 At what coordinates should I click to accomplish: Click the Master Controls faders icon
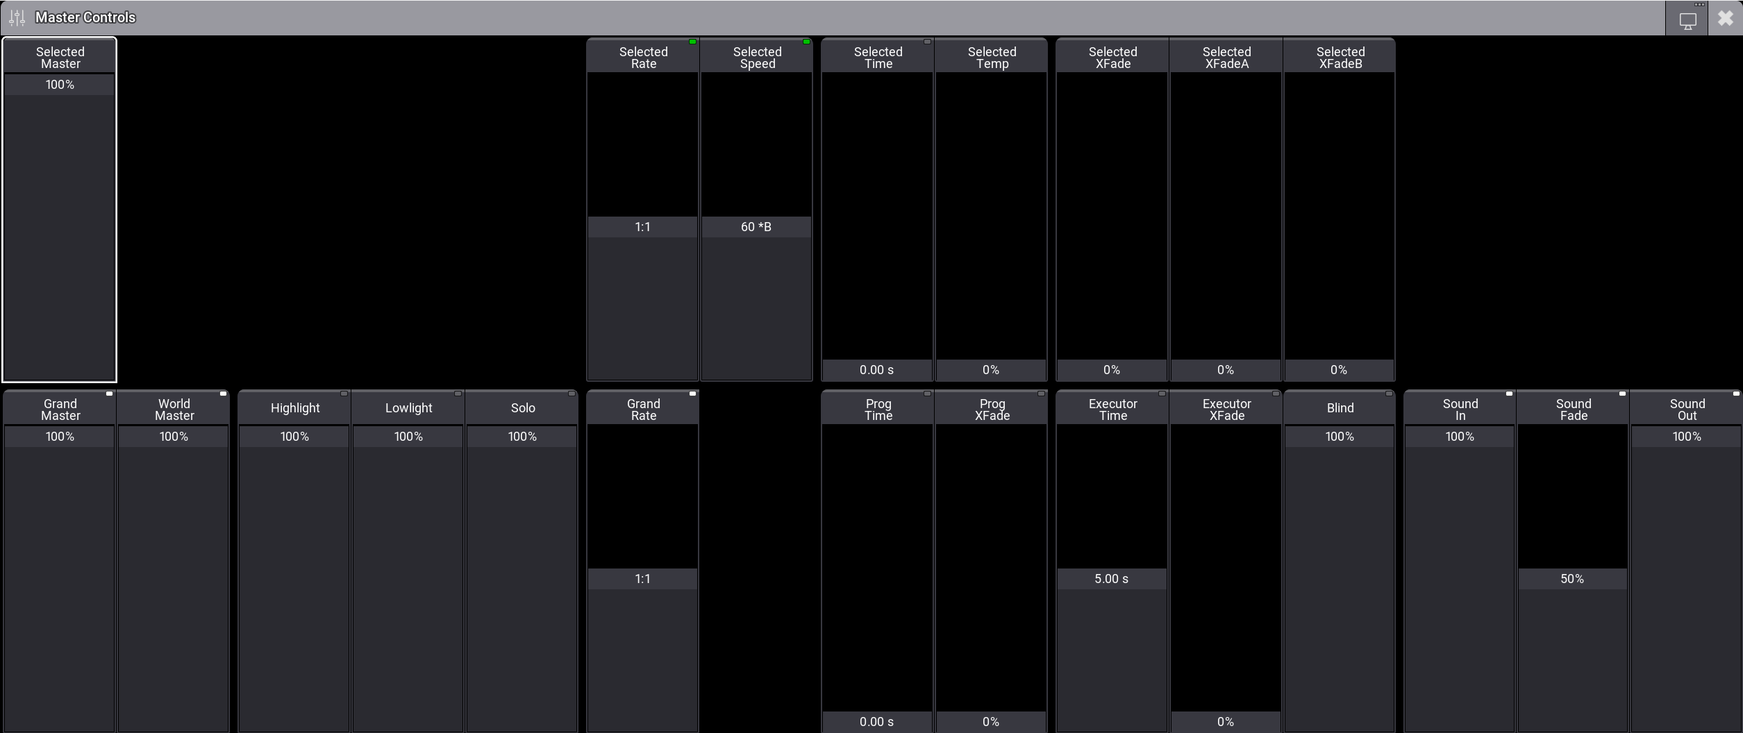(x=17, y=17)
